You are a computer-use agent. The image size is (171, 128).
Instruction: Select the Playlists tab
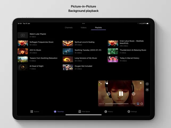(x=98, y=28)
